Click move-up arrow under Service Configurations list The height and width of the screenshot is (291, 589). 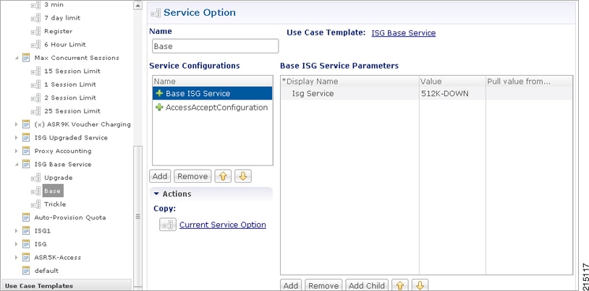(223, 176)
